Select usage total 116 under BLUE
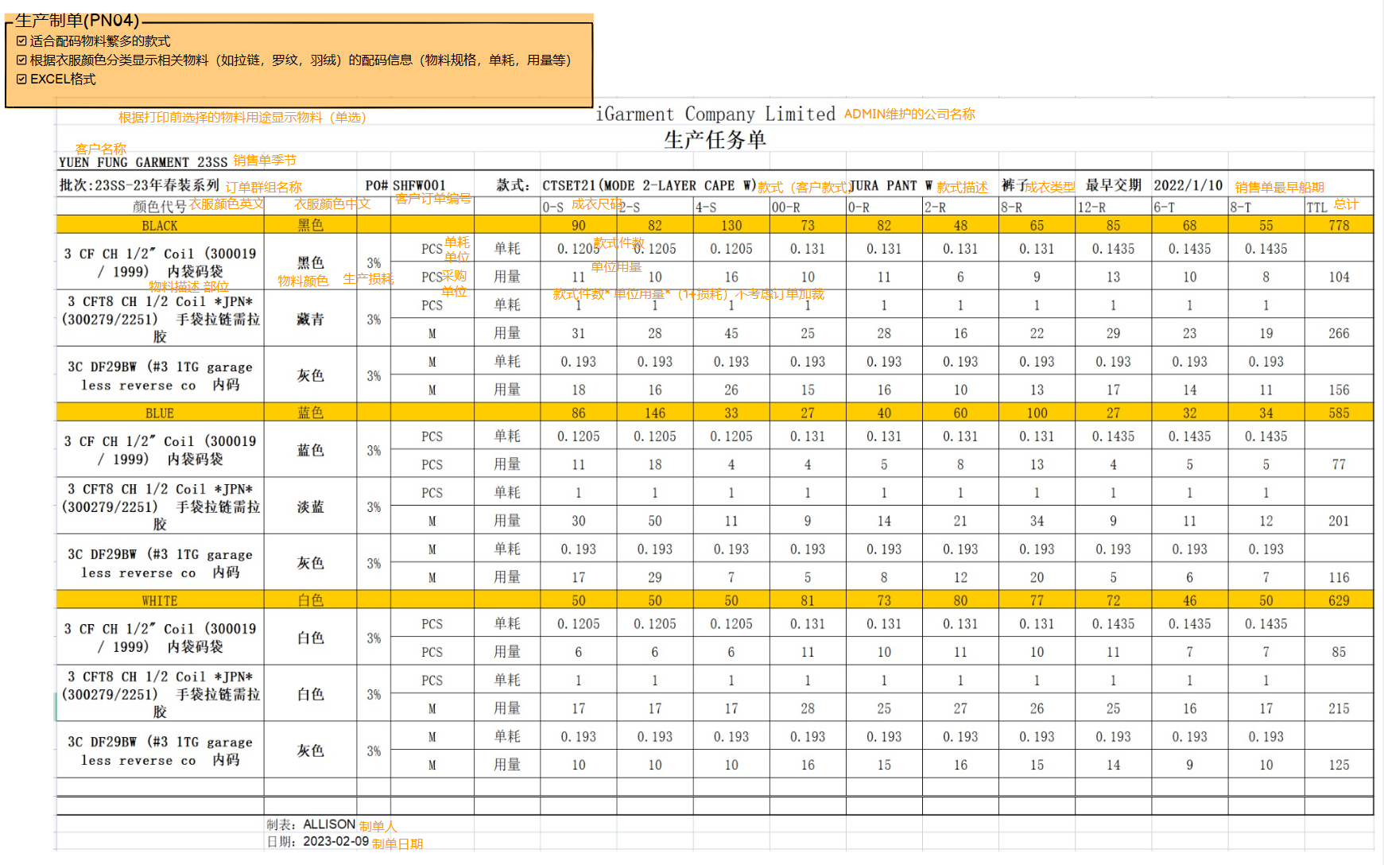The image size is (1384, 865). (1339, 578)
